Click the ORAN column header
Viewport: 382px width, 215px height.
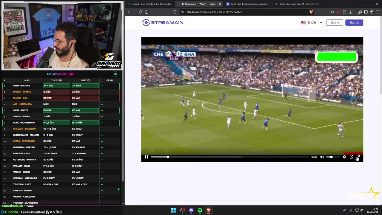coord(110,80)
